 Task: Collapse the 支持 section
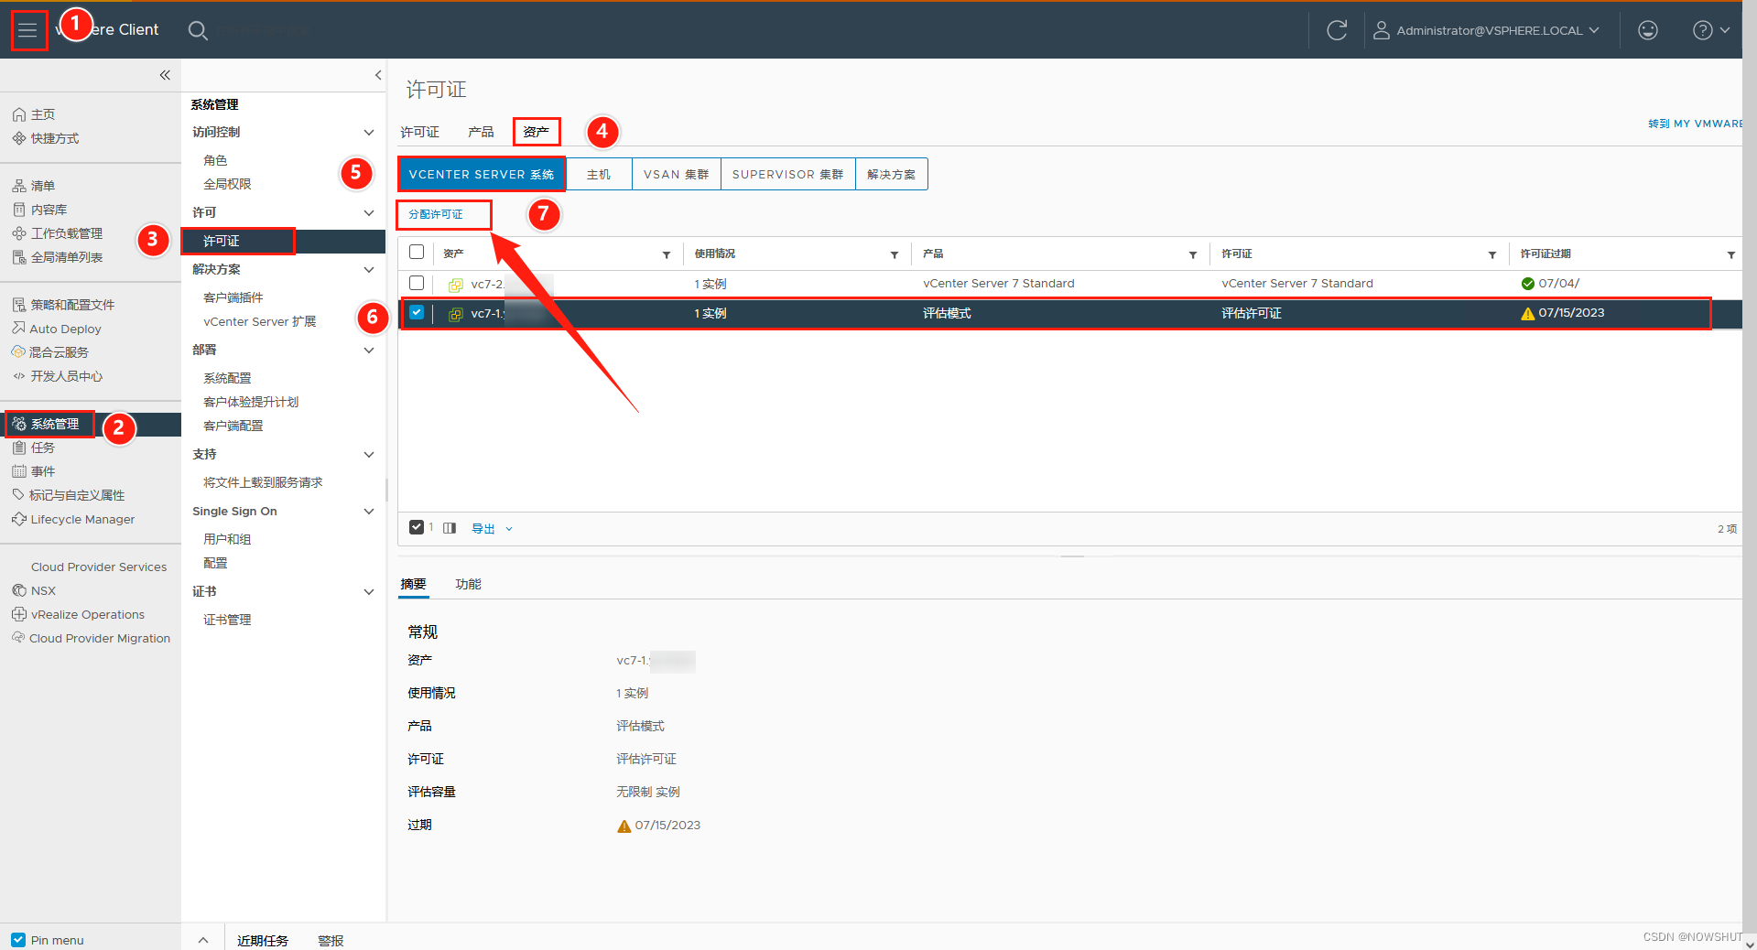click(x=369, y=455)
